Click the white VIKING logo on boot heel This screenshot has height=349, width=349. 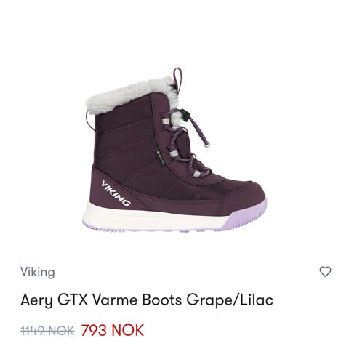click(x=116, y=193)
